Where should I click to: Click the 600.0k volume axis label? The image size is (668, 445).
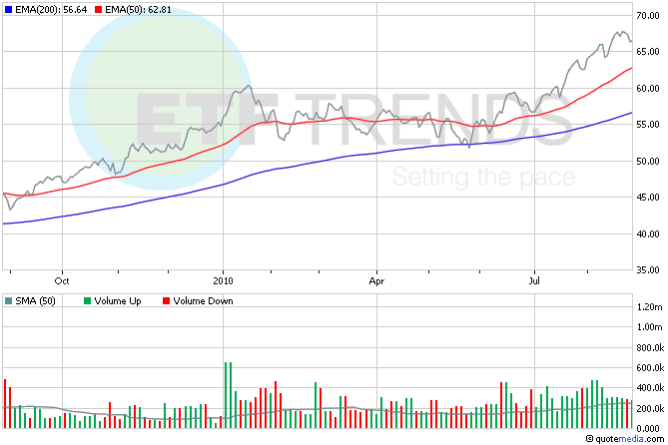(650, 368)
